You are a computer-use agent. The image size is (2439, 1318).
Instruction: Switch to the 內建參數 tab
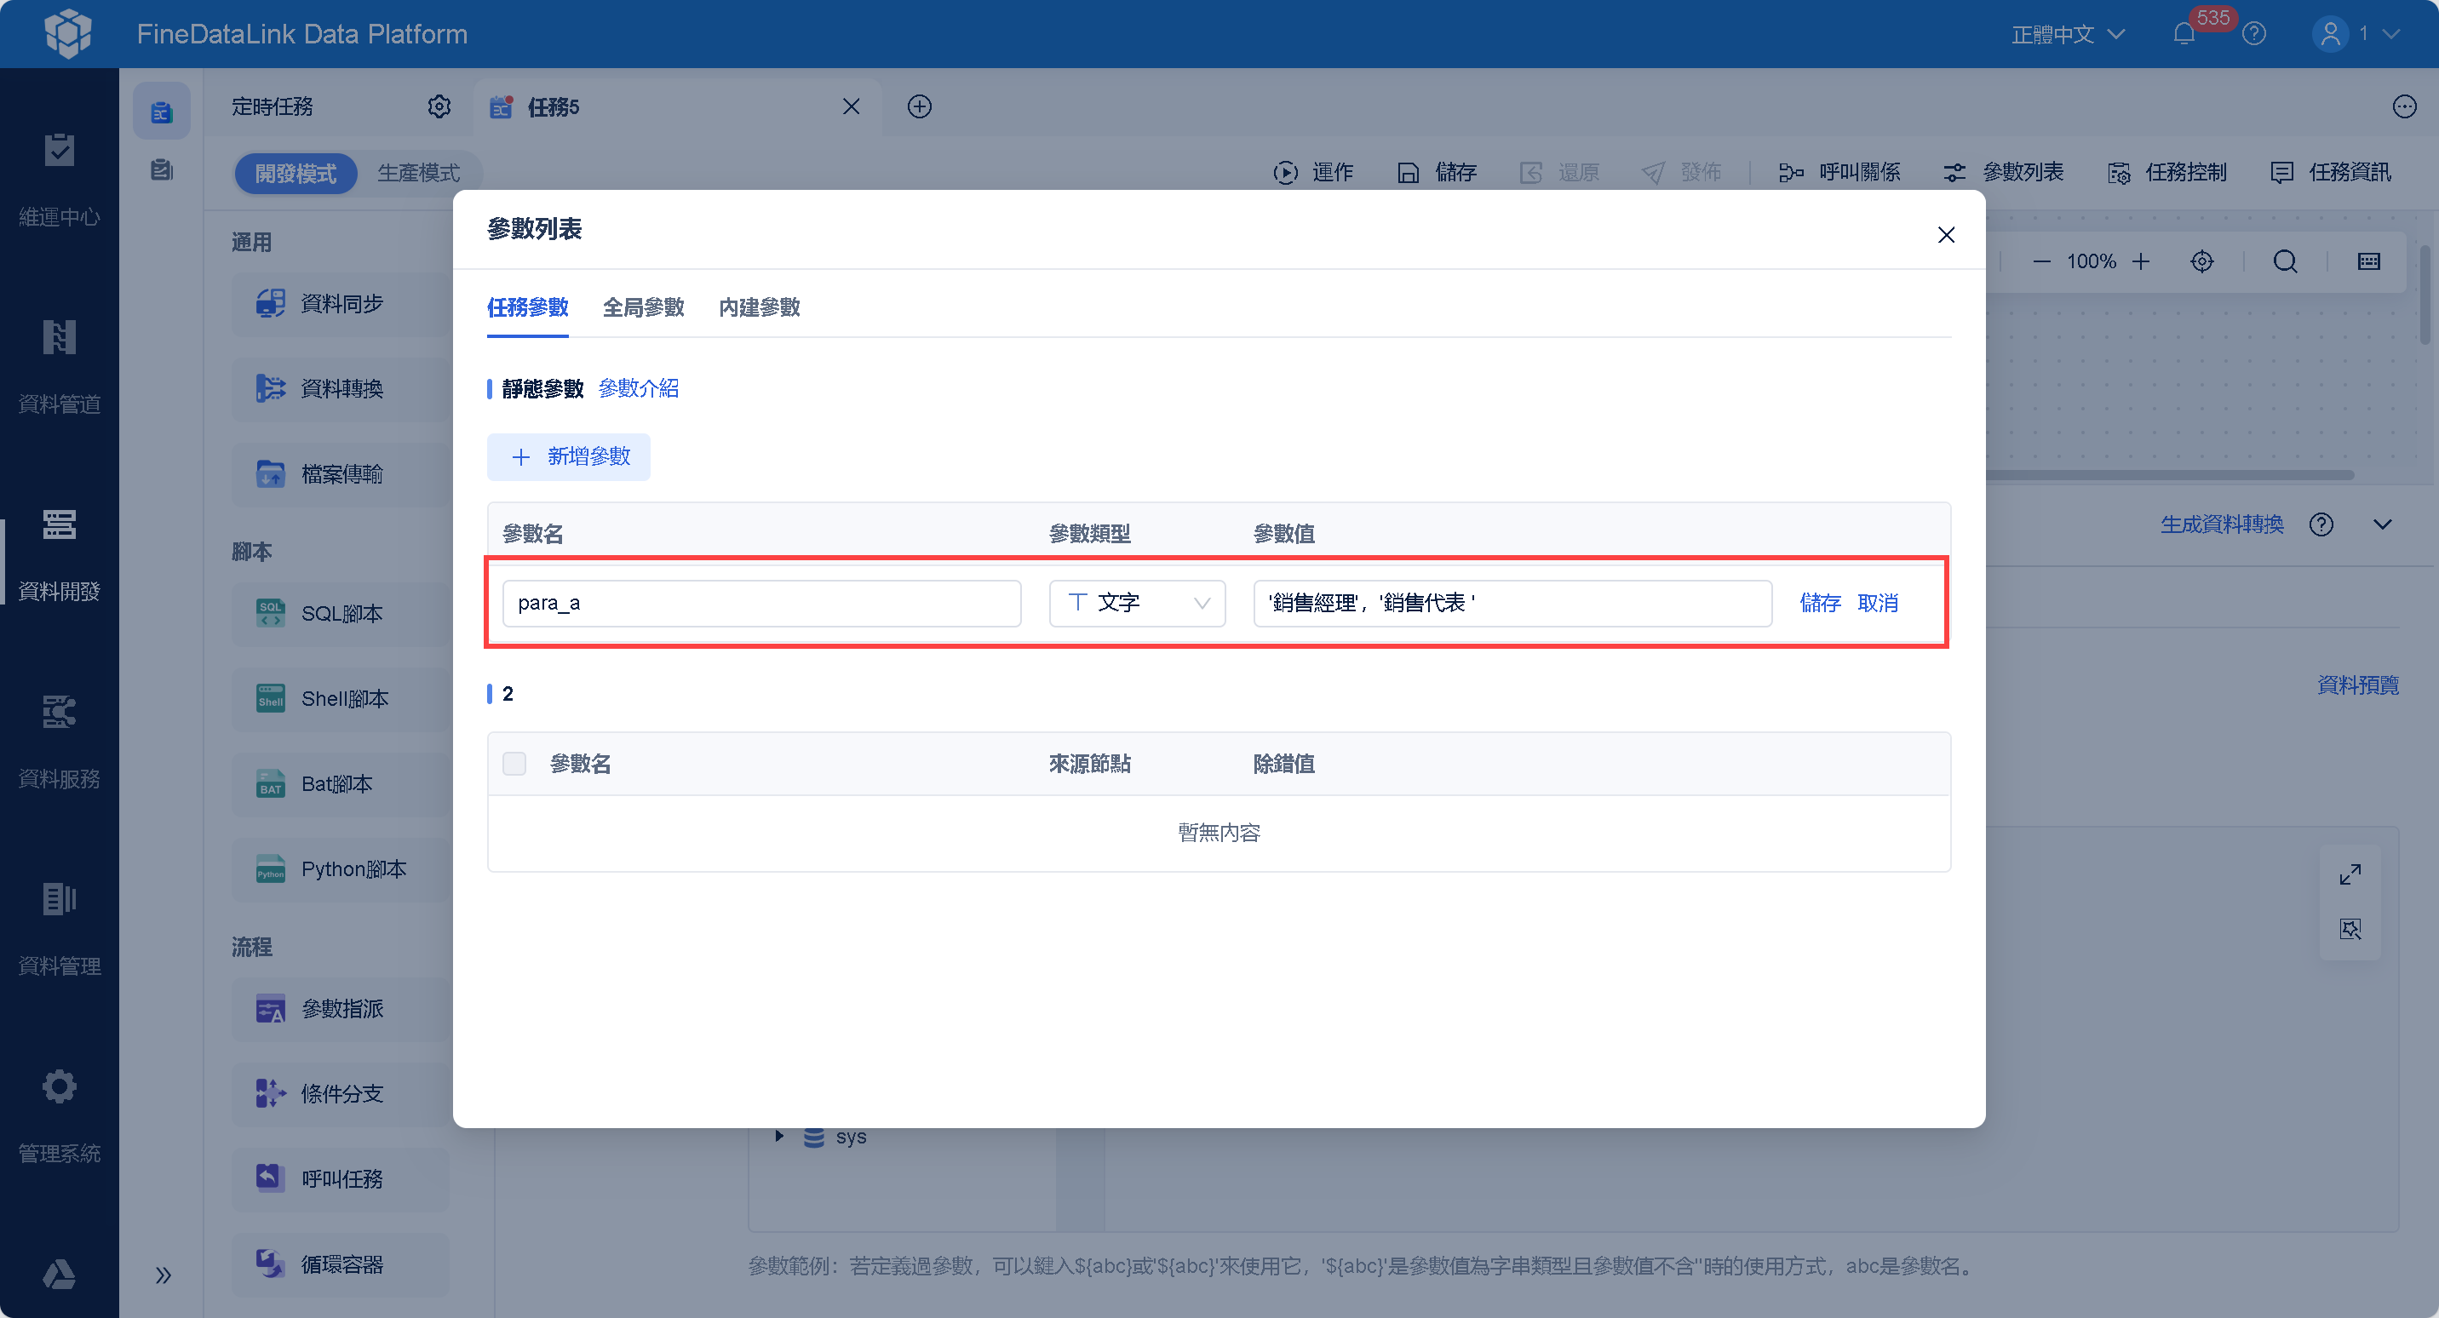759,307
